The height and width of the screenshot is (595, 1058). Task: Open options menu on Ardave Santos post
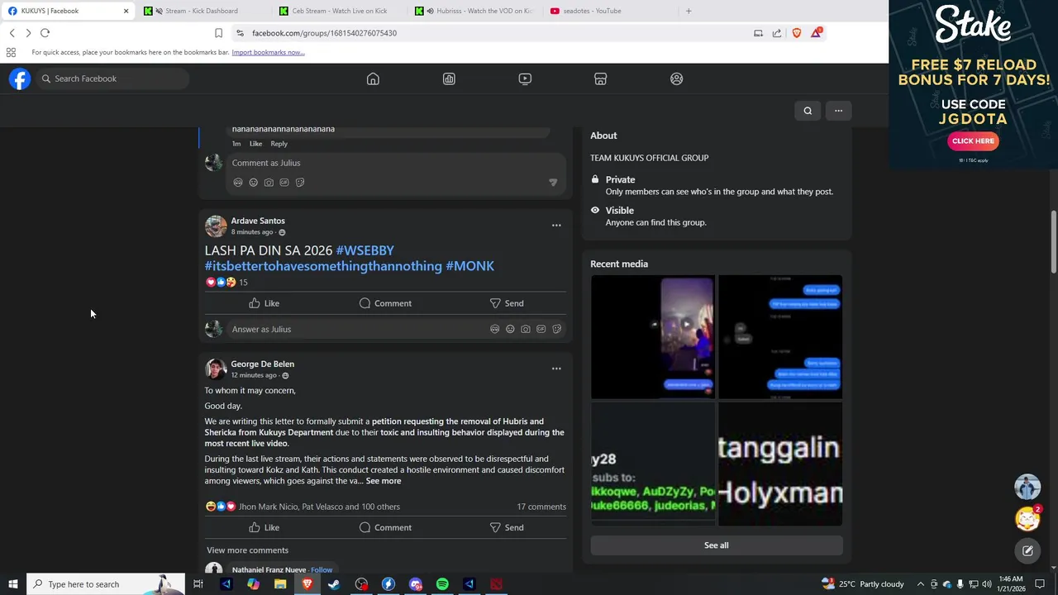pos(556,225)
